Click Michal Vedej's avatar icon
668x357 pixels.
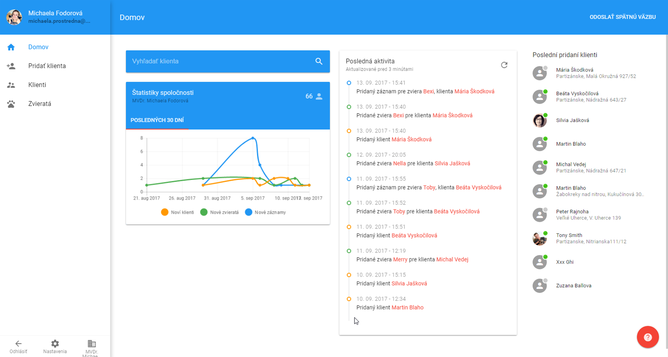[540, 167]
